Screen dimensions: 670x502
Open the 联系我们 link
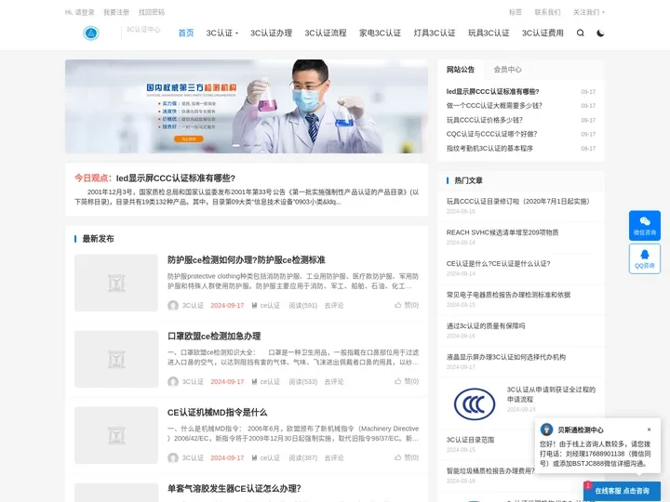547,12
